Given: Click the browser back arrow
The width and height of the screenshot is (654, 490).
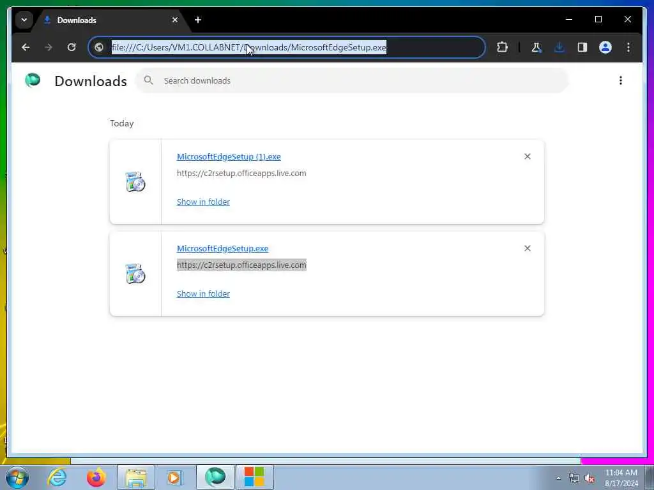Looking at the screenshot, I should (26, 47).
